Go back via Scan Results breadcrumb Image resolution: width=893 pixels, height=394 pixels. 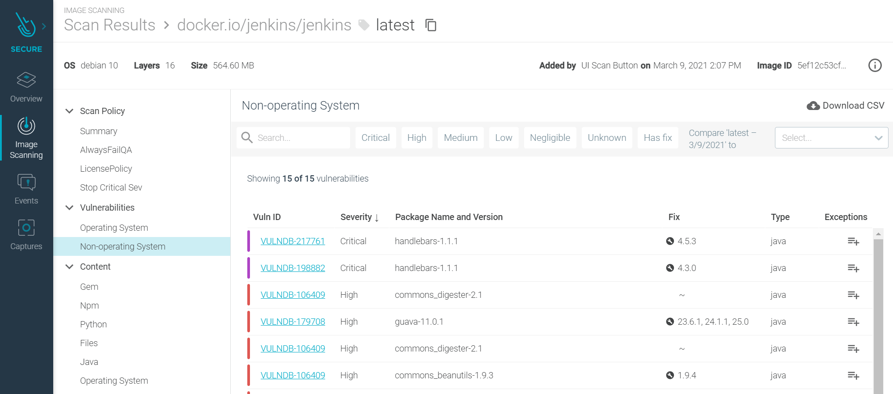point(110,25)
